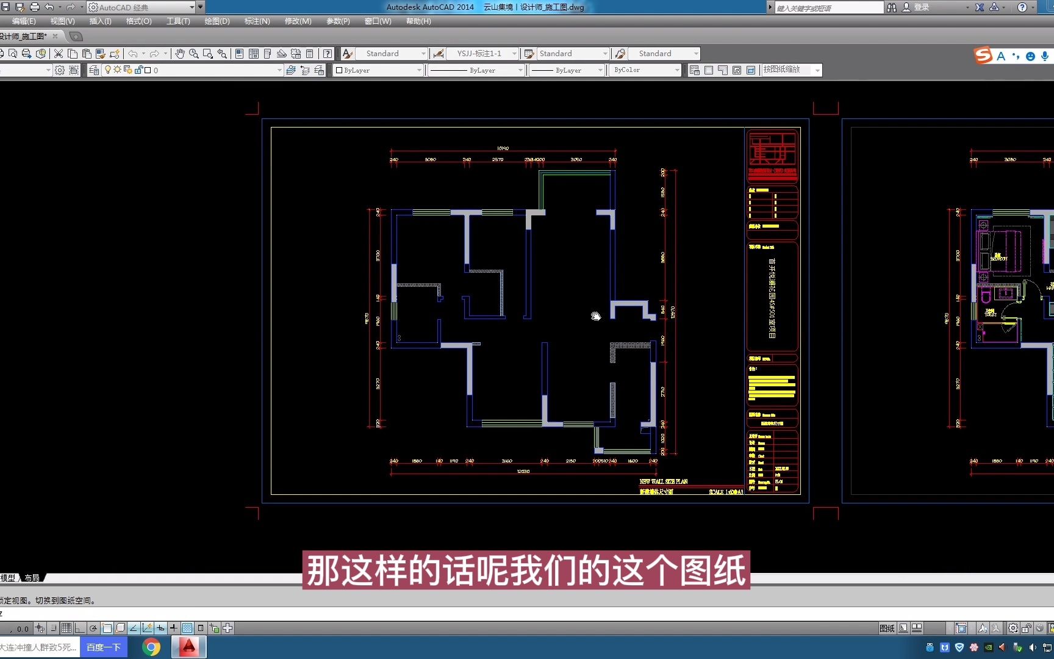Toggle the 图纸 paper space button
This screenshot has width=1054, height=659.
tap(887, 628)
